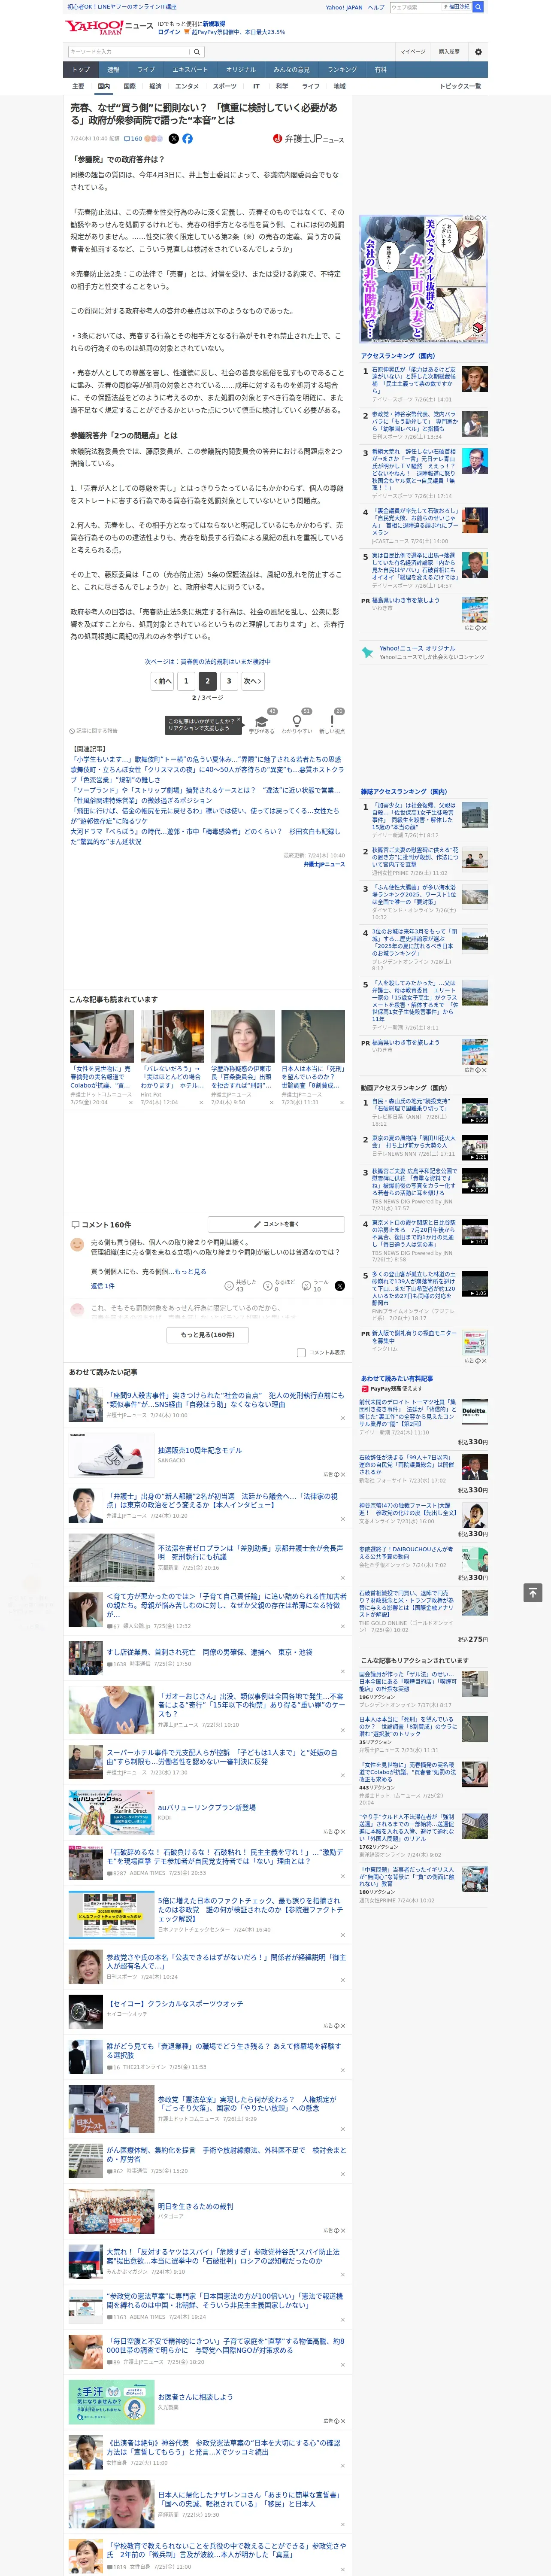Open the マイページ link
This screenshot has height=2576, width=551.
click(412, 52)
